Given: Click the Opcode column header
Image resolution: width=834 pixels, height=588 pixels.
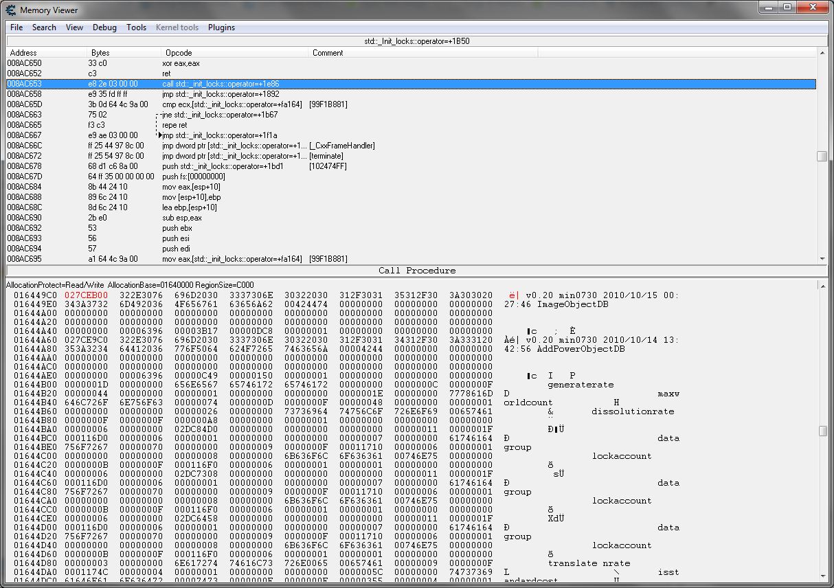Looking at the screenshot, I should (179, 53).
